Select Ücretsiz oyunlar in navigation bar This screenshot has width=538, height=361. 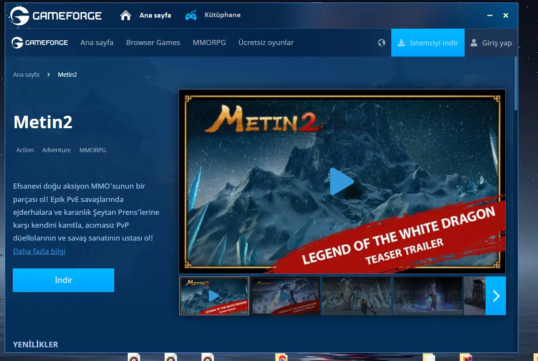click(266, 43)
